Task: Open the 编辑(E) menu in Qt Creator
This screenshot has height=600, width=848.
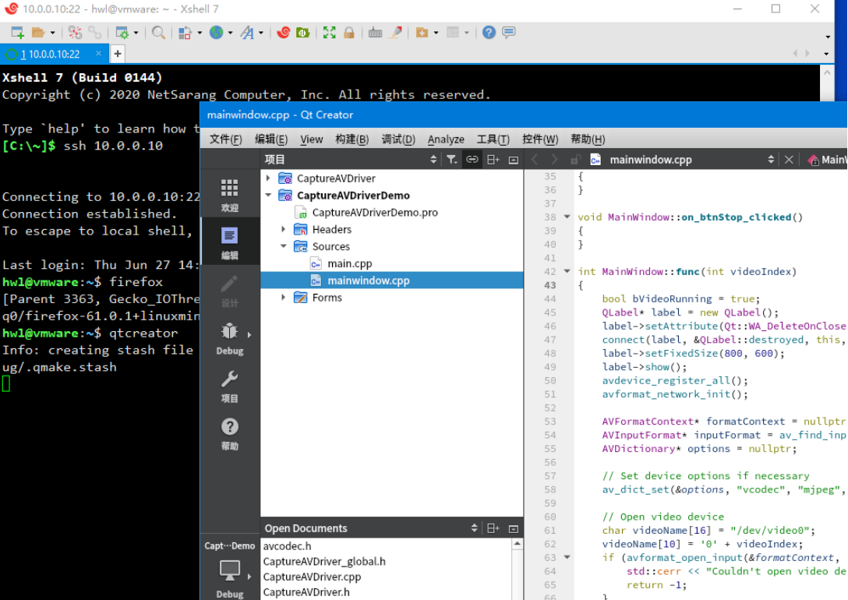Action: pyautogui.click(x=271, y=139)
